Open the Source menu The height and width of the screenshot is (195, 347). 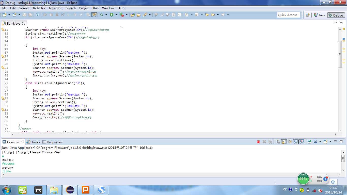pos(24,8)
